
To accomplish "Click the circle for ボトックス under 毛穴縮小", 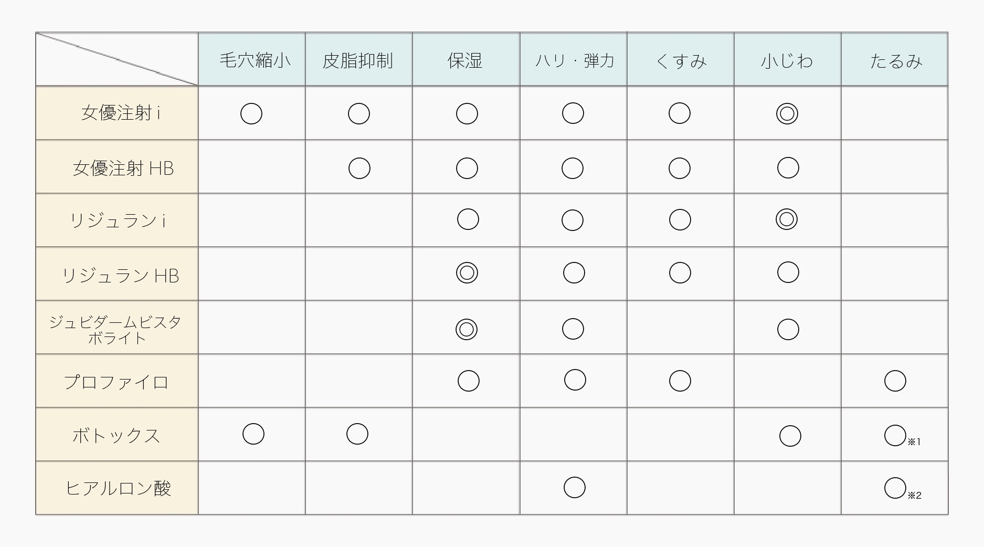I will click(x=253, y=434).
